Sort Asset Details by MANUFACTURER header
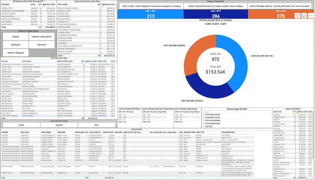Screen dimensions: 315x180 (189, 132)
